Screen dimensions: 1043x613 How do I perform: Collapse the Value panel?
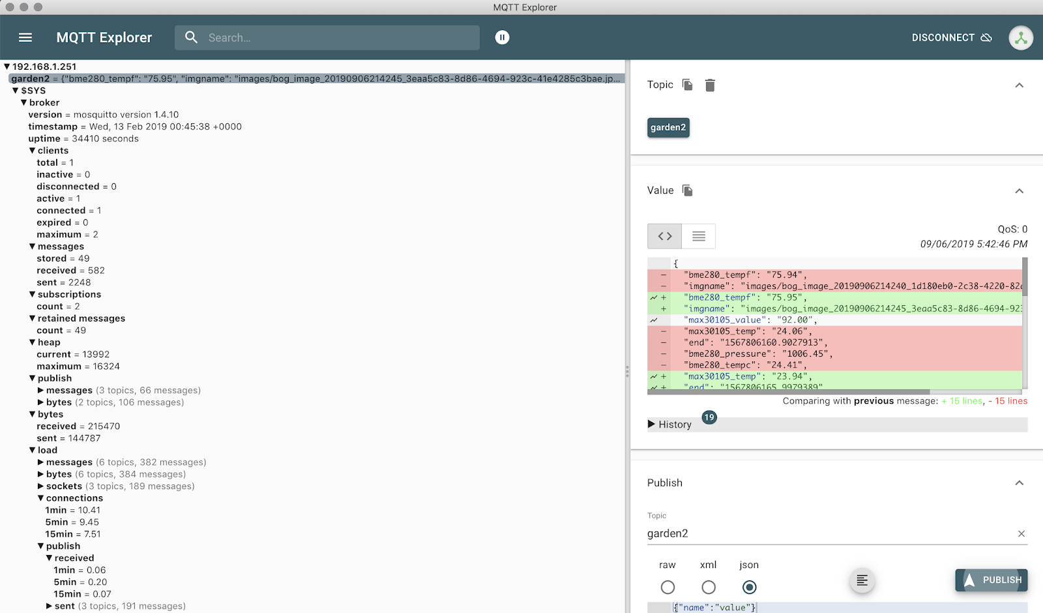pyautogui.click(x=1020, y=191)
